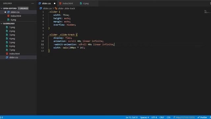Open Ln 11, Col 51 go-to-line
The image size is (211, 119).
(x=132, y=117)
